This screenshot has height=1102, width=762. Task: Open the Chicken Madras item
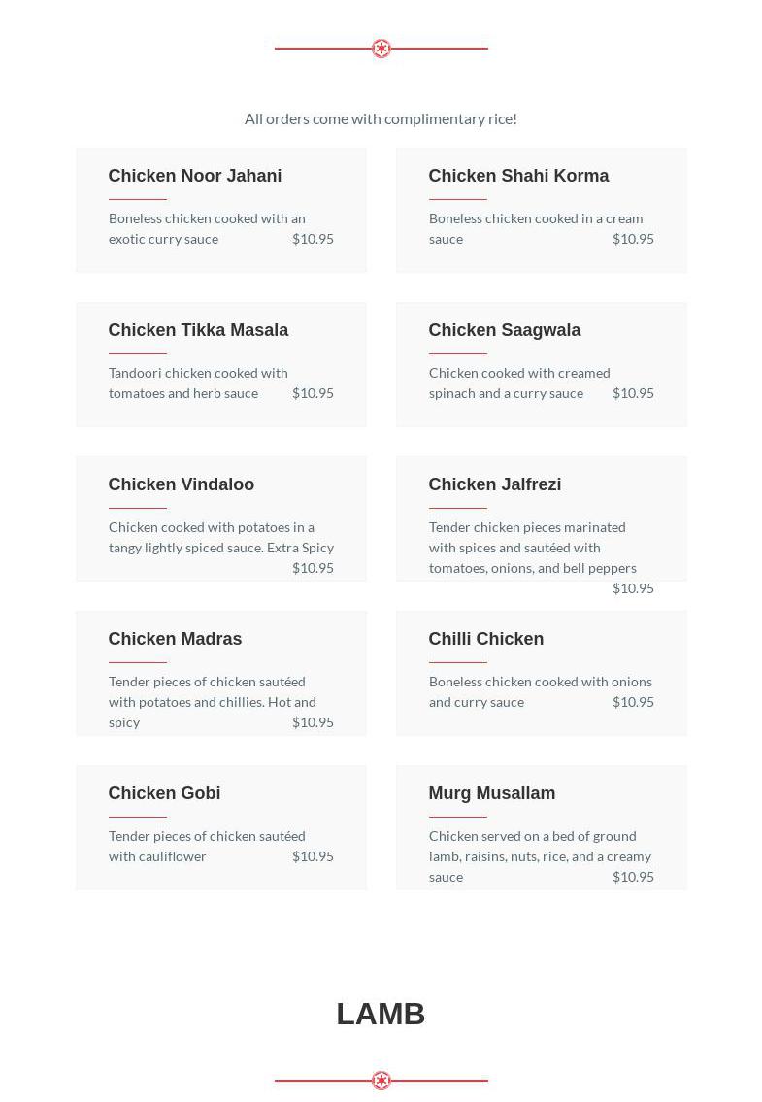175,639
